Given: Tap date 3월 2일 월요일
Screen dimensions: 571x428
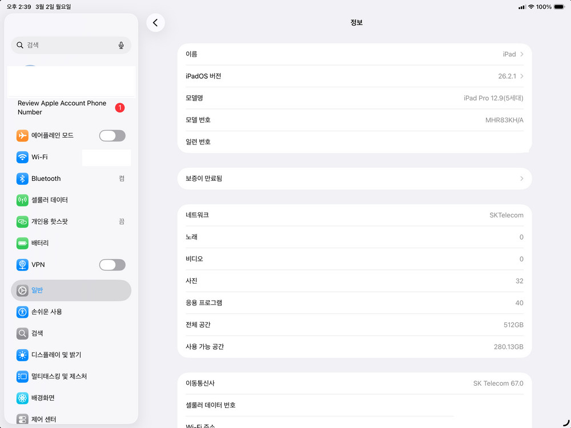Looking at the screenshot, I should pyautogui.click(x=53, y=7).
